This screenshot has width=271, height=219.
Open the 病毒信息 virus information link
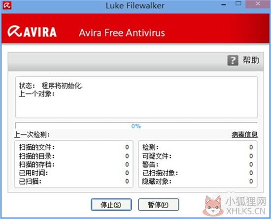pyautogui.click(x=244, y=134)
